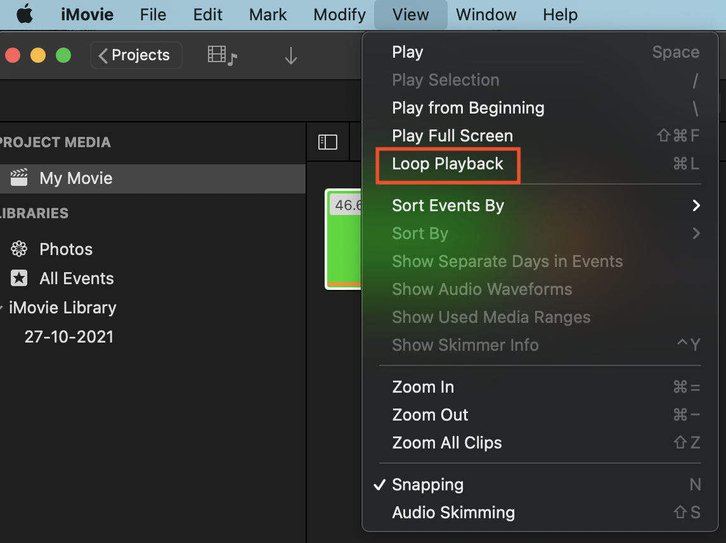Screen dimensions: 726x543
Task: Toggle Loop Playback on
Action: coord(448,164)
